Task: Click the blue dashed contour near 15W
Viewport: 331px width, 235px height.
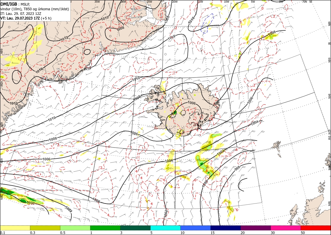Action: click(x=207, y=23)
